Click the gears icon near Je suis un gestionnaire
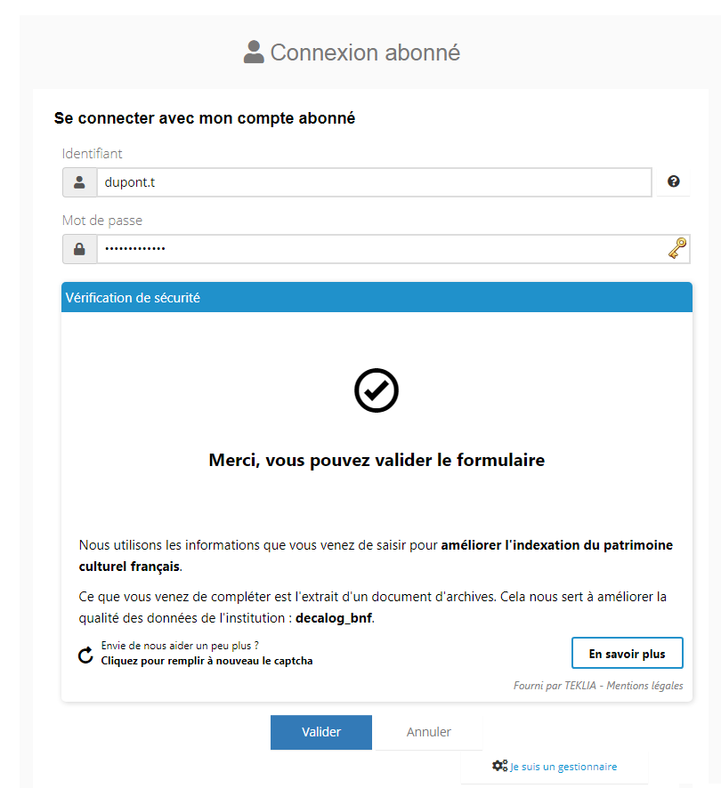Image resolution: width=721 pixels, height=788 pixels. [x=499, y=765]
